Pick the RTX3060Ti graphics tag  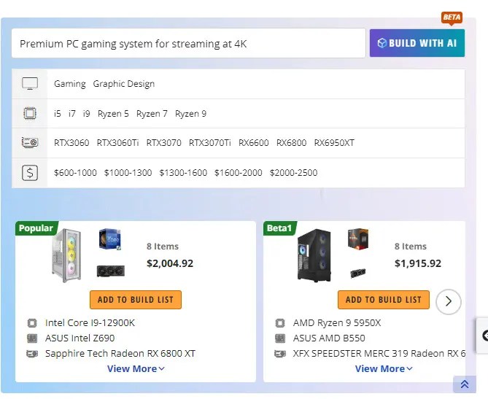[117, 143]
